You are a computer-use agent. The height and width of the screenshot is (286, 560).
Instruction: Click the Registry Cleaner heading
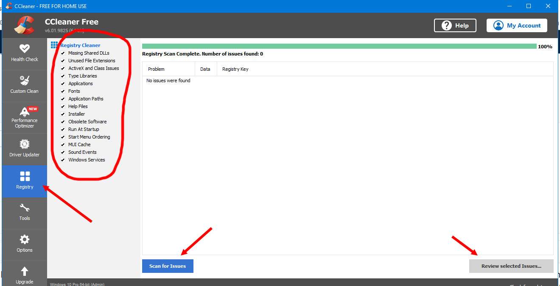80,45
